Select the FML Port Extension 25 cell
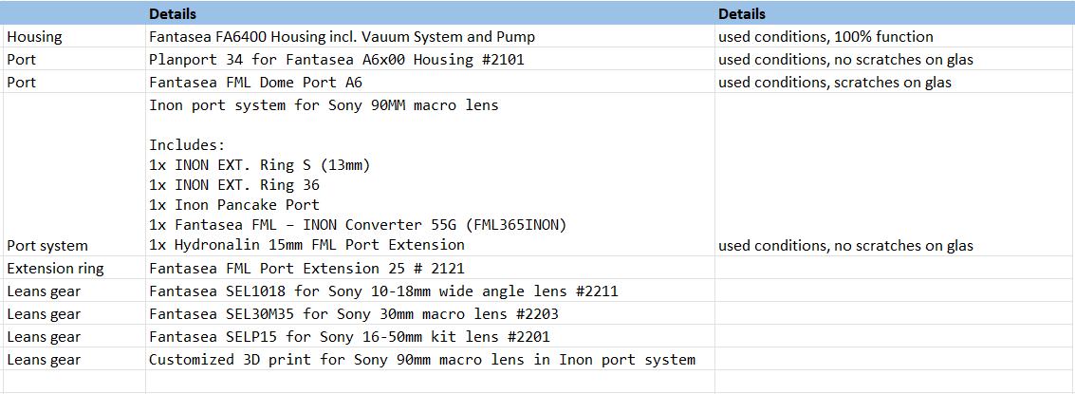 point(430,269)
